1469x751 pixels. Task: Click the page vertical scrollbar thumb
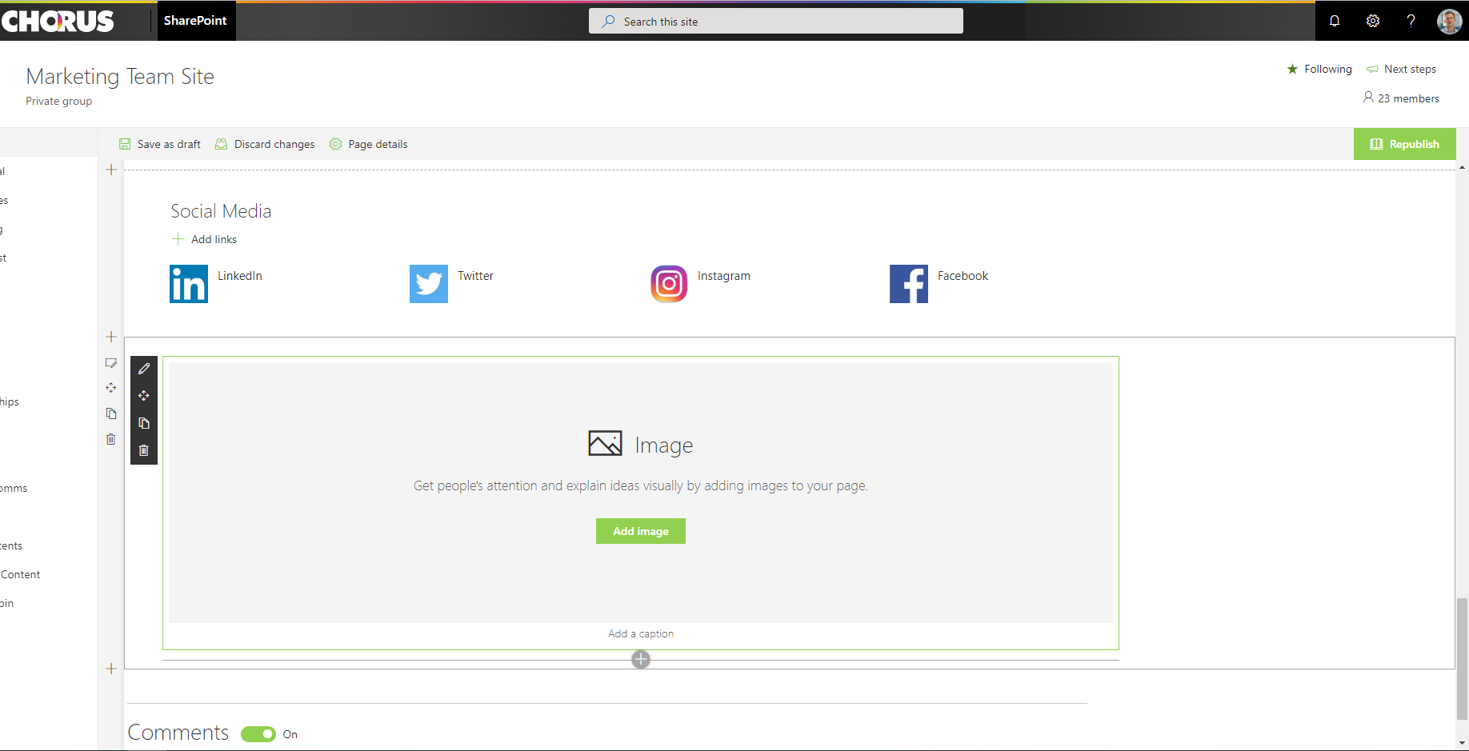[1462, 659]
